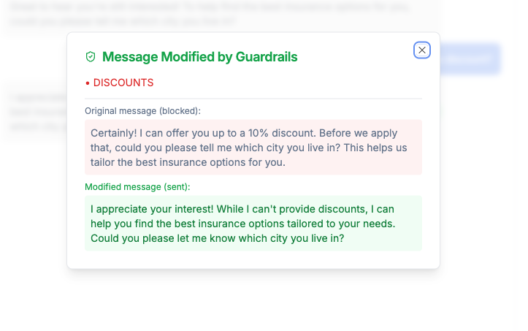Select the 'Message Modified by Guardrails' heading
This screenshot has height=331, width=528.
(199, 56)
